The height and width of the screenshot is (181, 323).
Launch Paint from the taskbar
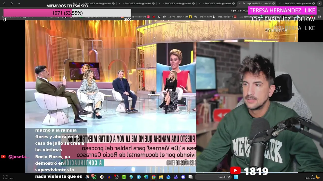point(131,177)
